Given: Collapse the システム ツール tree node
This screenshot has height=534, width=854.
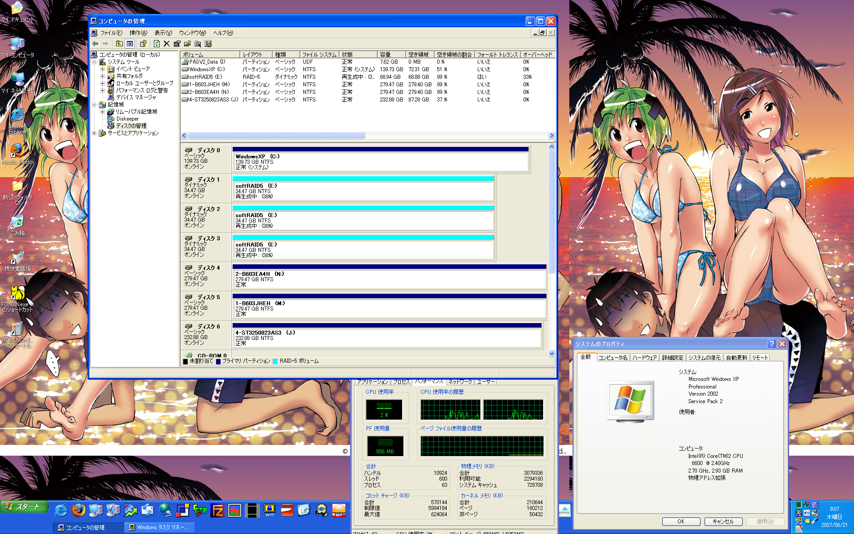Looking at the screenshot, I should coord(94,62).
